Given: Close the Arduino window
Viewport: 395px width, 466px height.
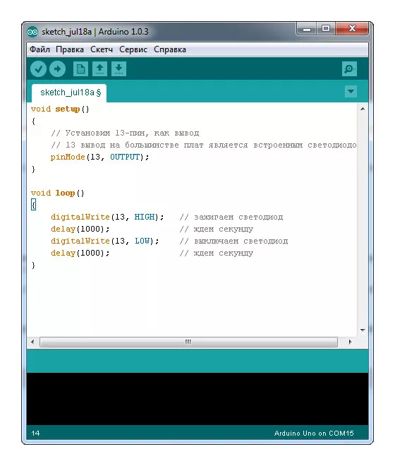Looking at the screenshot, I should [352, 29].
